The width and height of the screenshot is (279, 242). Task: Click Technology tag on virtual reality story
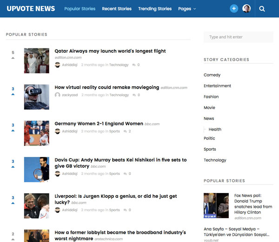[119, 95]
